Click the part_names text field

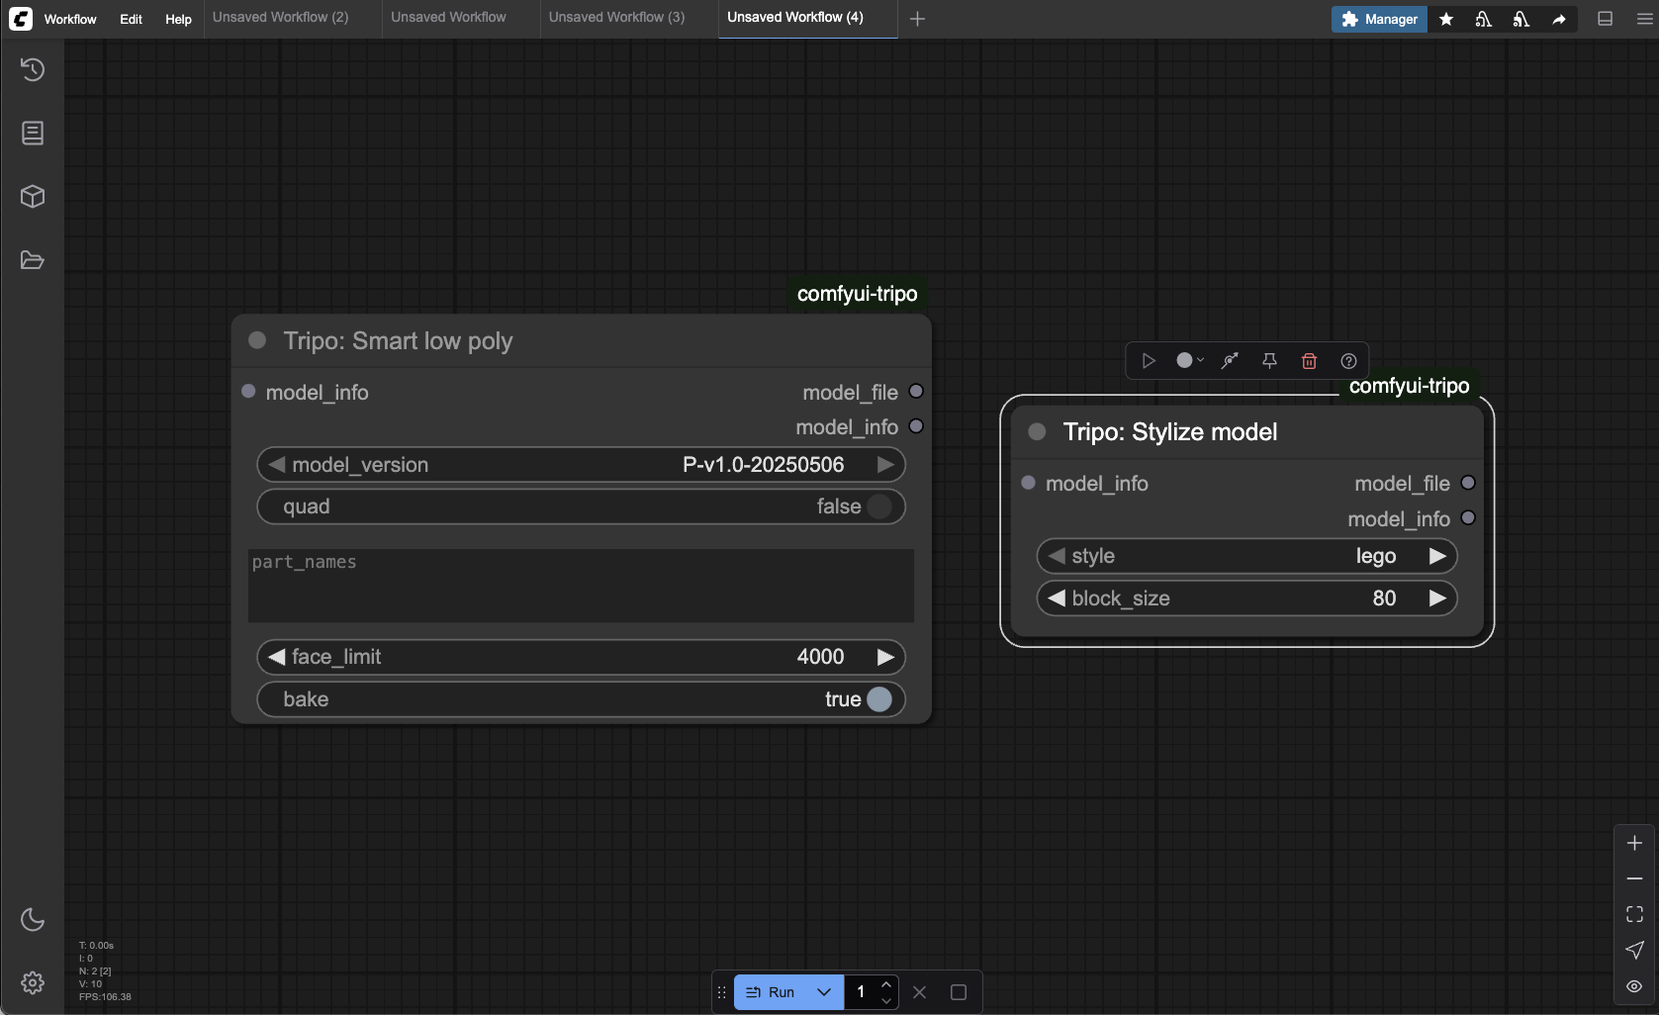581,586
